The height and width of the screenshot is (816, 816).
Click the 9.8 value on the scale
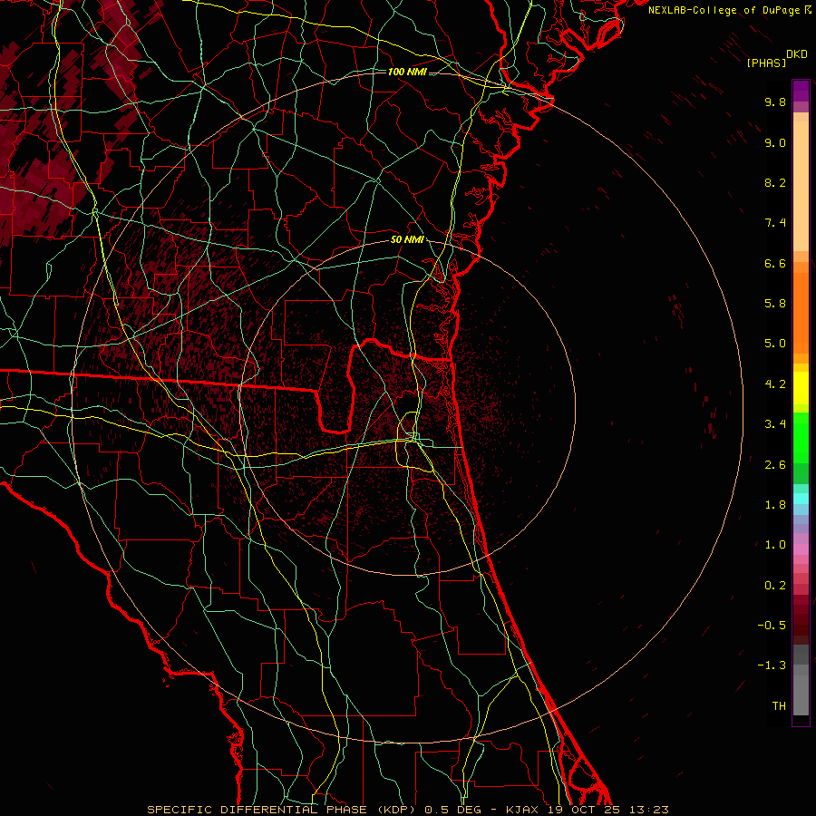point(774,102)
